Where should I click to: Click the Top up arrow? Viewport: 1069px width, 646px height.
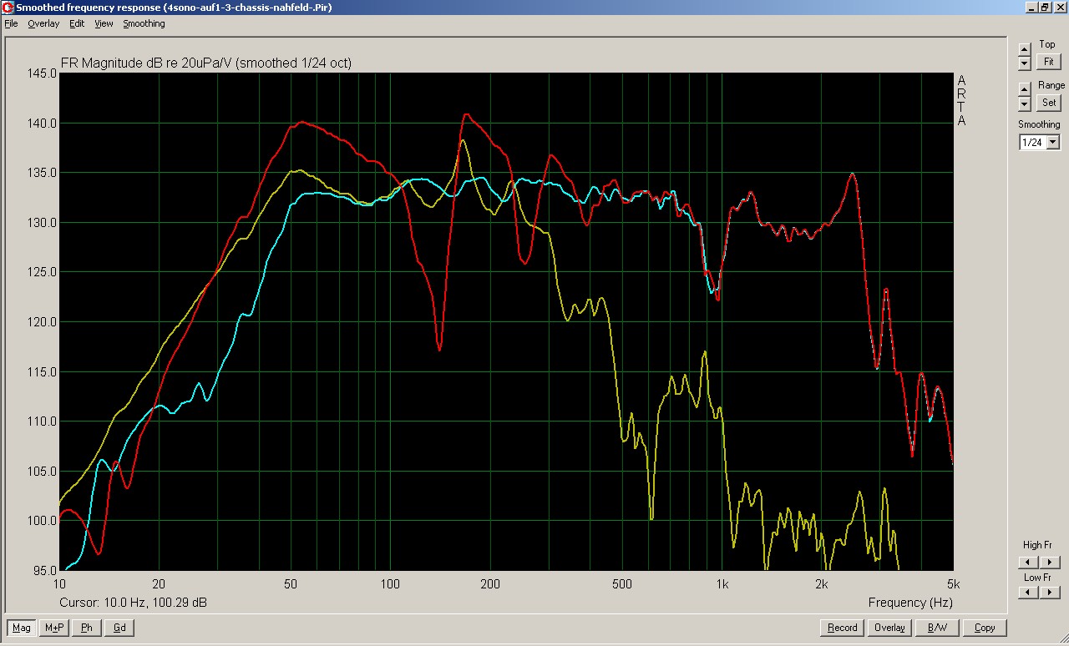pyautogui.click(x=1025, y=48)
